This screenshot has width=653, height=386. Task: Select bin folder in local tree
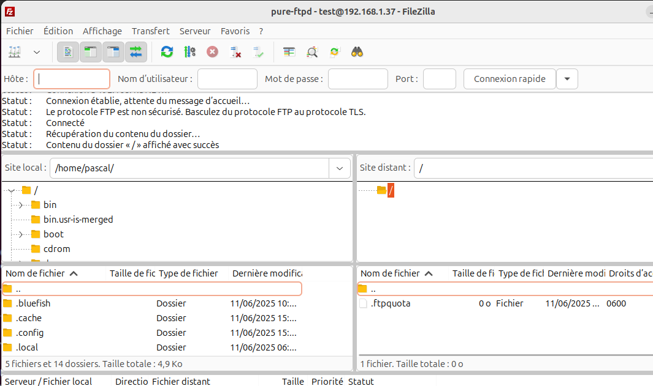pos(50,205)
